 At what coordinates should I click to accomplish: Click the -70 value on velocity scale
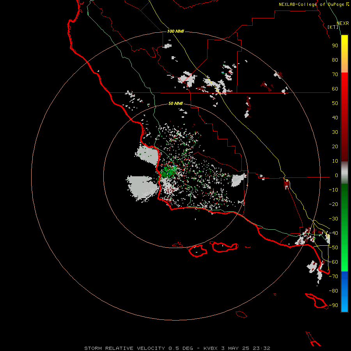333,277
